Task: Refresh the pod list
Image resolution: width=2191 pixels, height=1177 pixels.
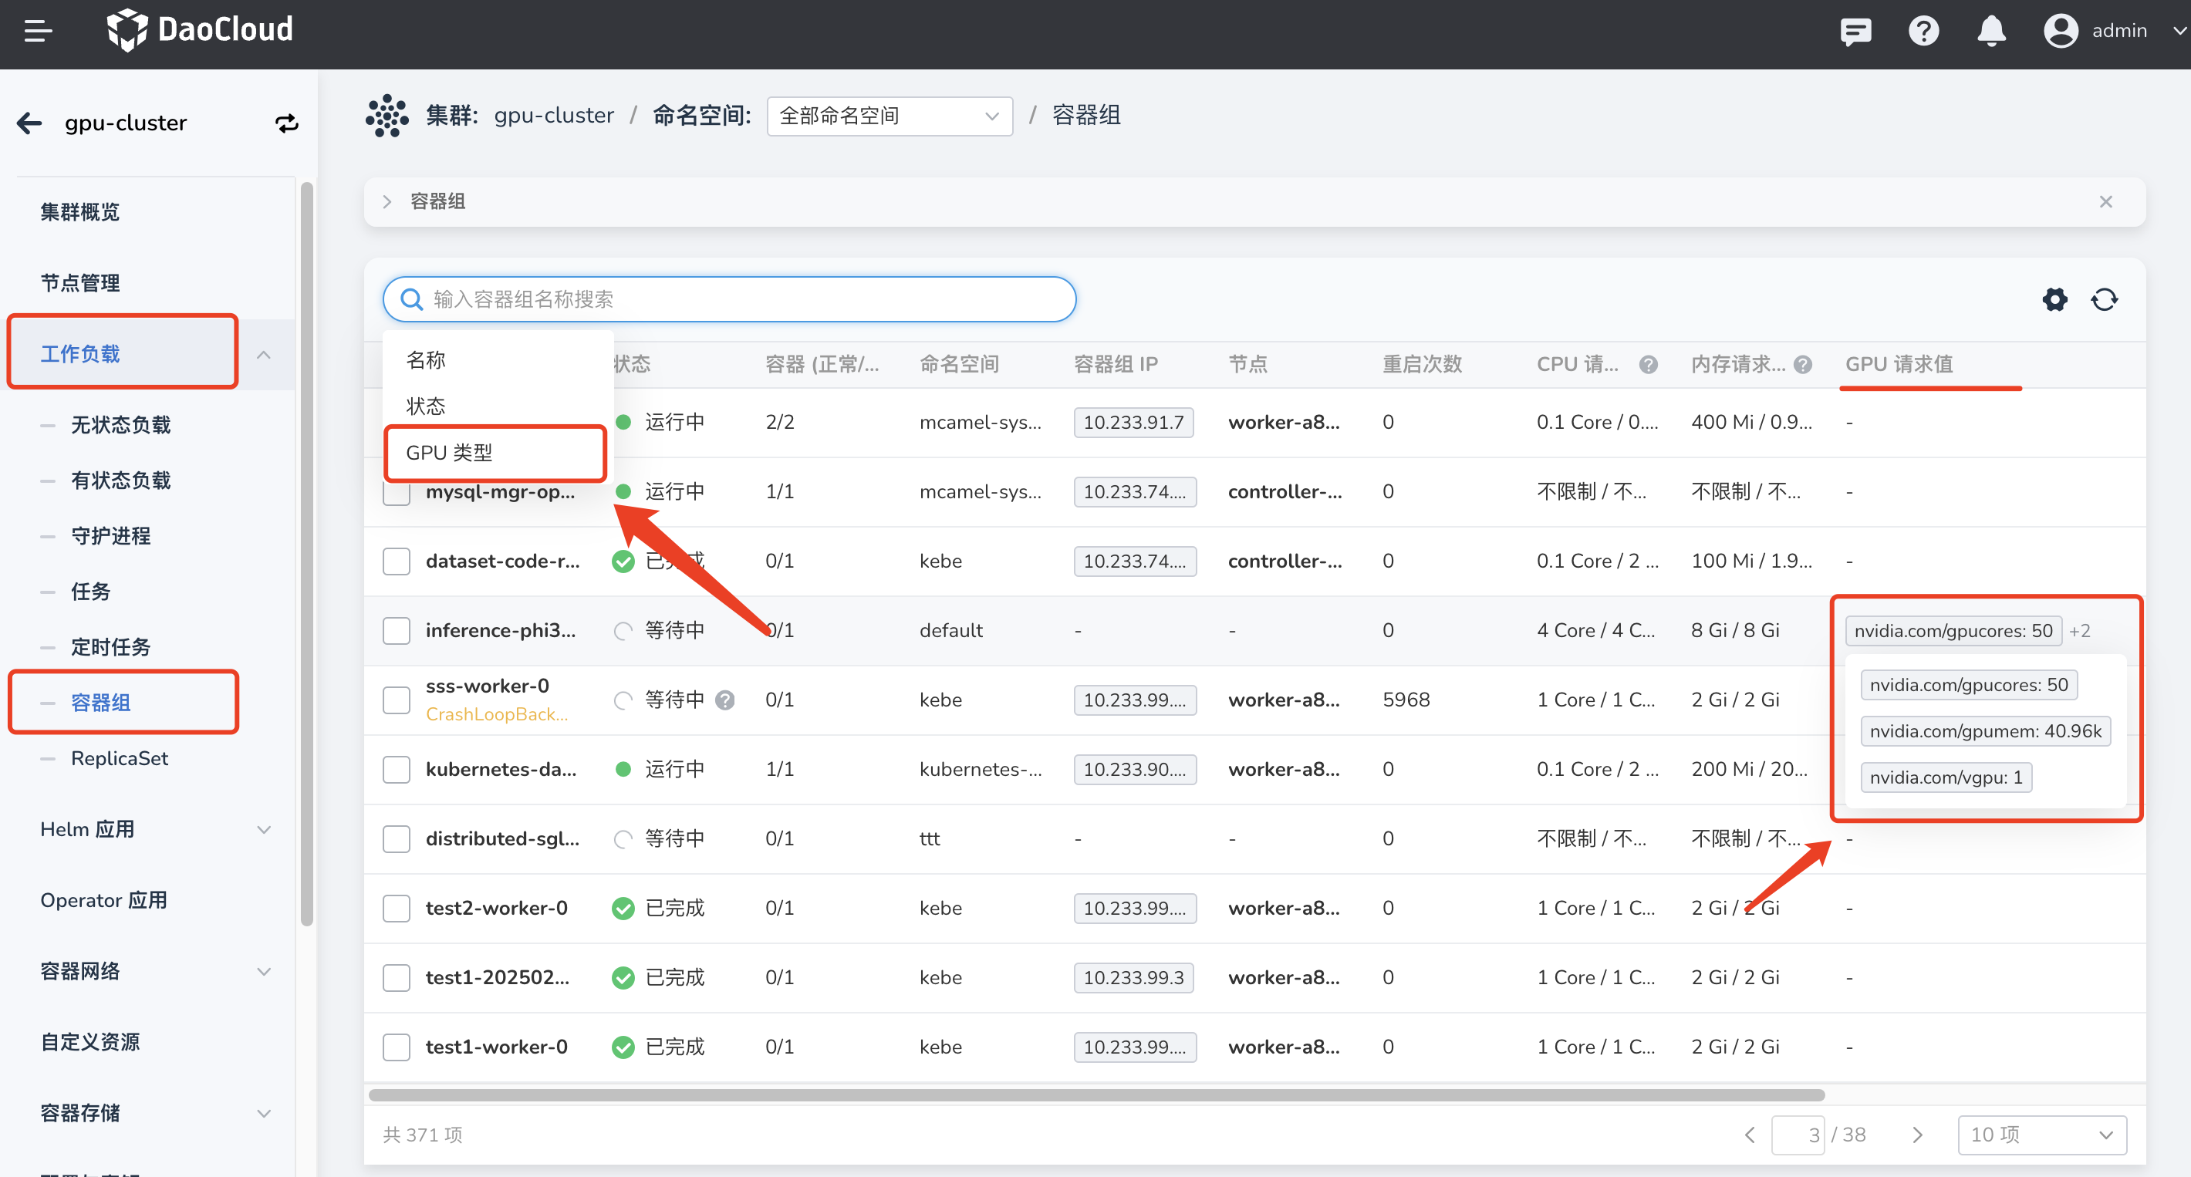Action: [x=2105, y=299]
